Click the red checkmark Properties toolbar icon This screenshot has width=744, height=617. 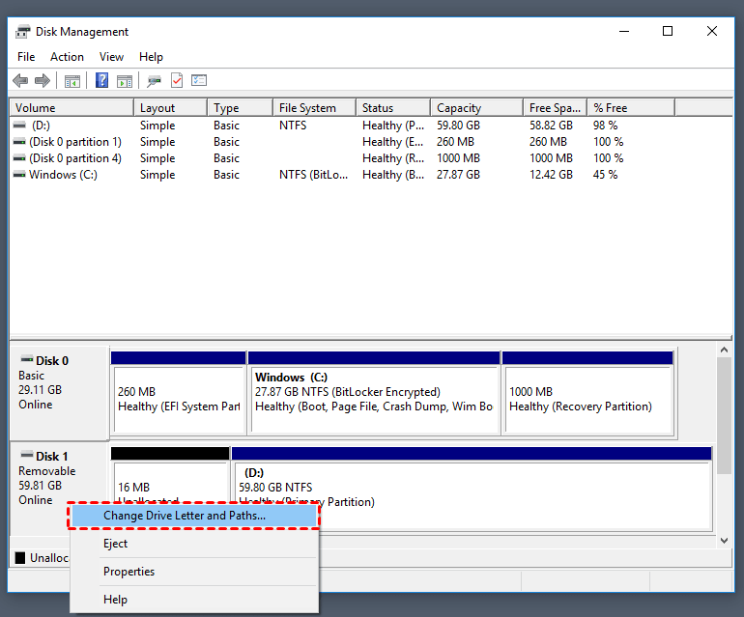click(177, 81)
